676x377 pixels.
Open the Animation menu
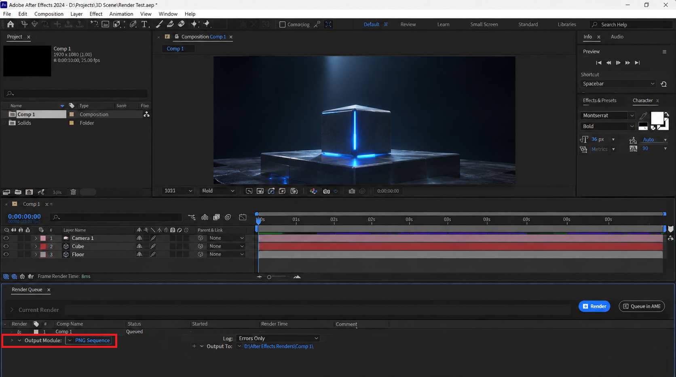coord(121,14)
